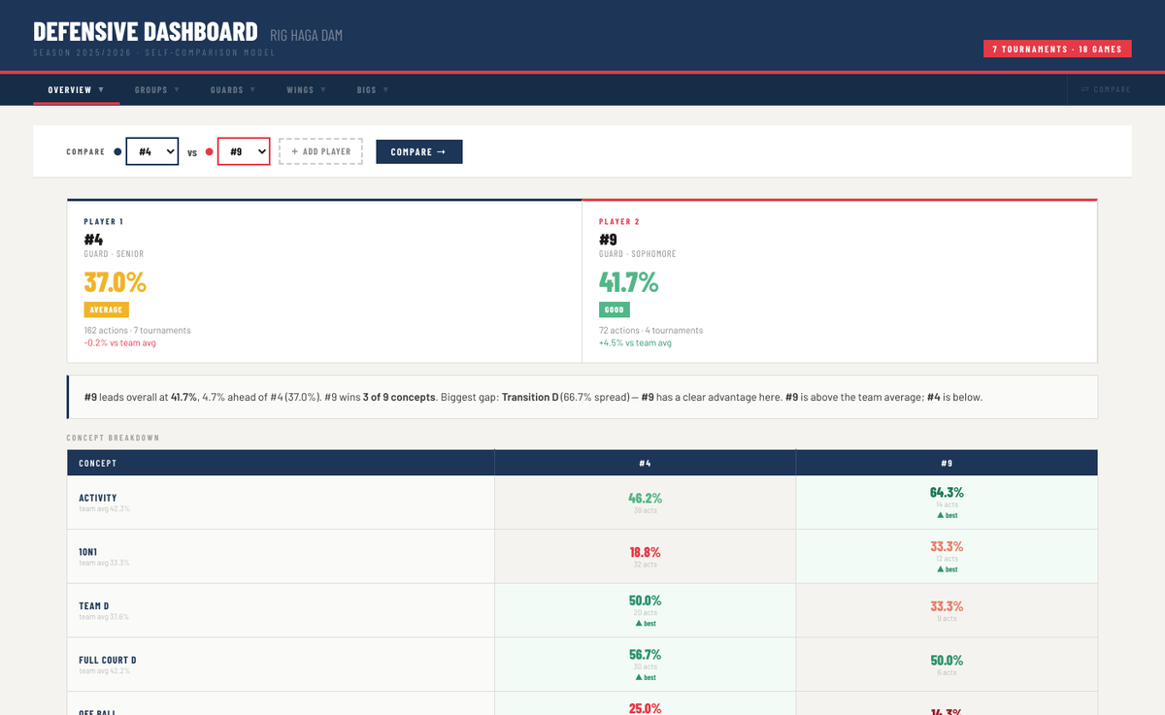Click the Concept Breakdown heading
The width and height of the screenshot is (1165, 715).
pyautogui.click(x=113, y=439)
